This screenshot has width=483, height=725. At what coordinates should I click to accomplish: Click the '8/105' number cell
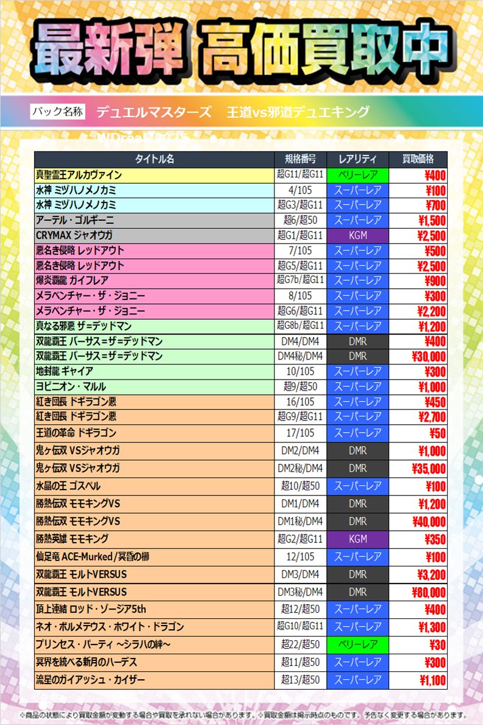pos(301,295)
